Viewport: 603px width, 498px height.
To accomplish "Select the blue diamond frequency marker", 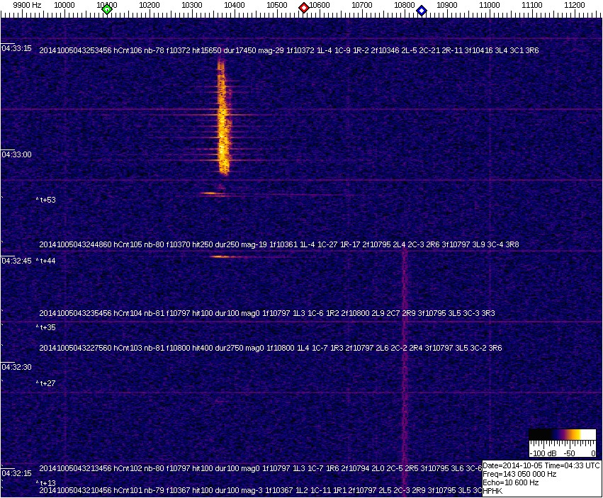I will (x=422, y=11).
